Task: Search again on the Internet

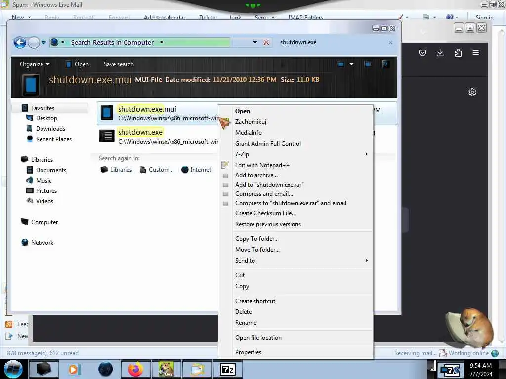Action: (196, 170)
